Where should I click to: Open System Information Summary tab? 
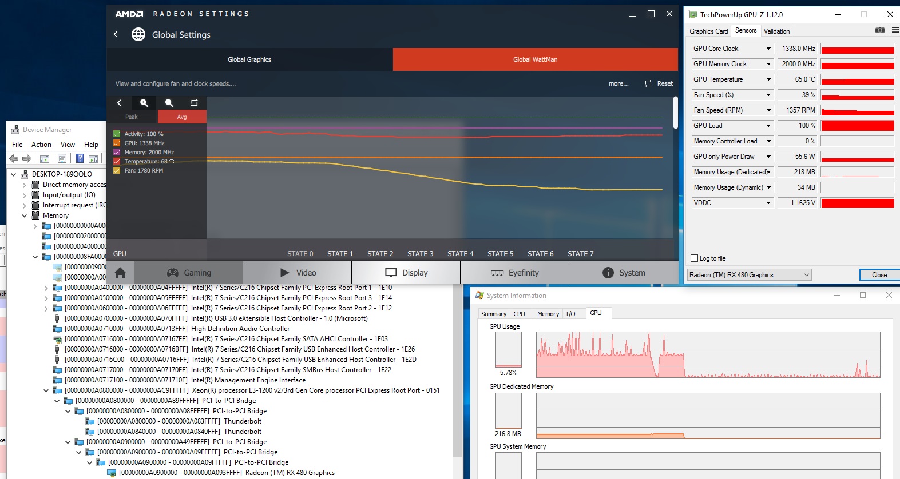coord(494,314)
